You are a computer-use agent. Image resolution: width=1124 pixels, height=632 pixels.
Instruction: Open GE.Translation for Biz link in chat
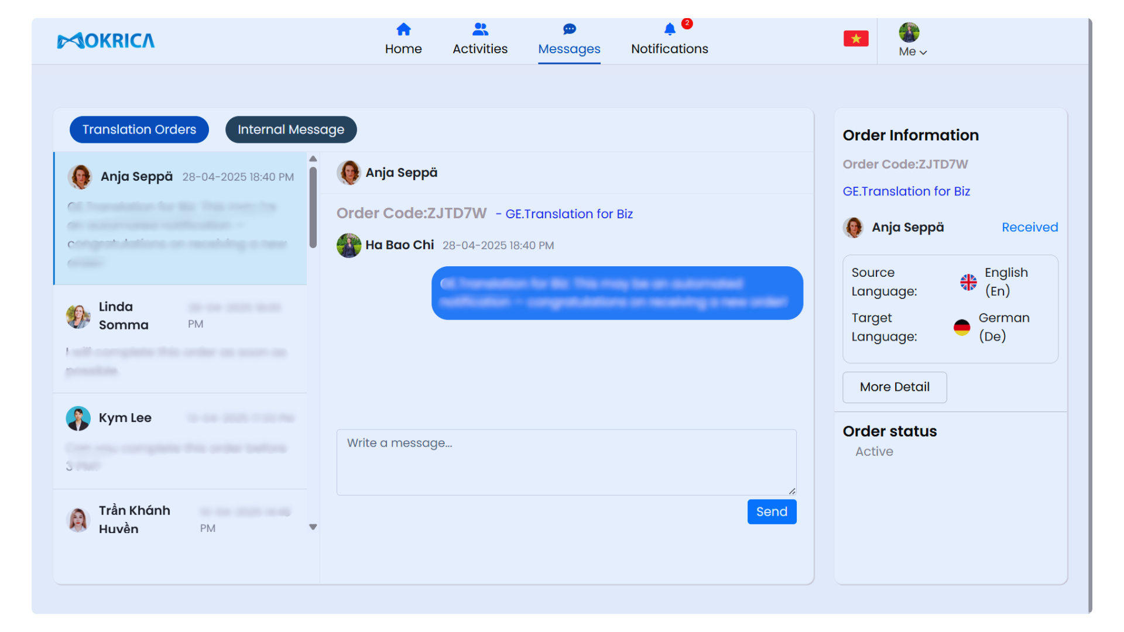pyautogui.click(x=568, y=214)
